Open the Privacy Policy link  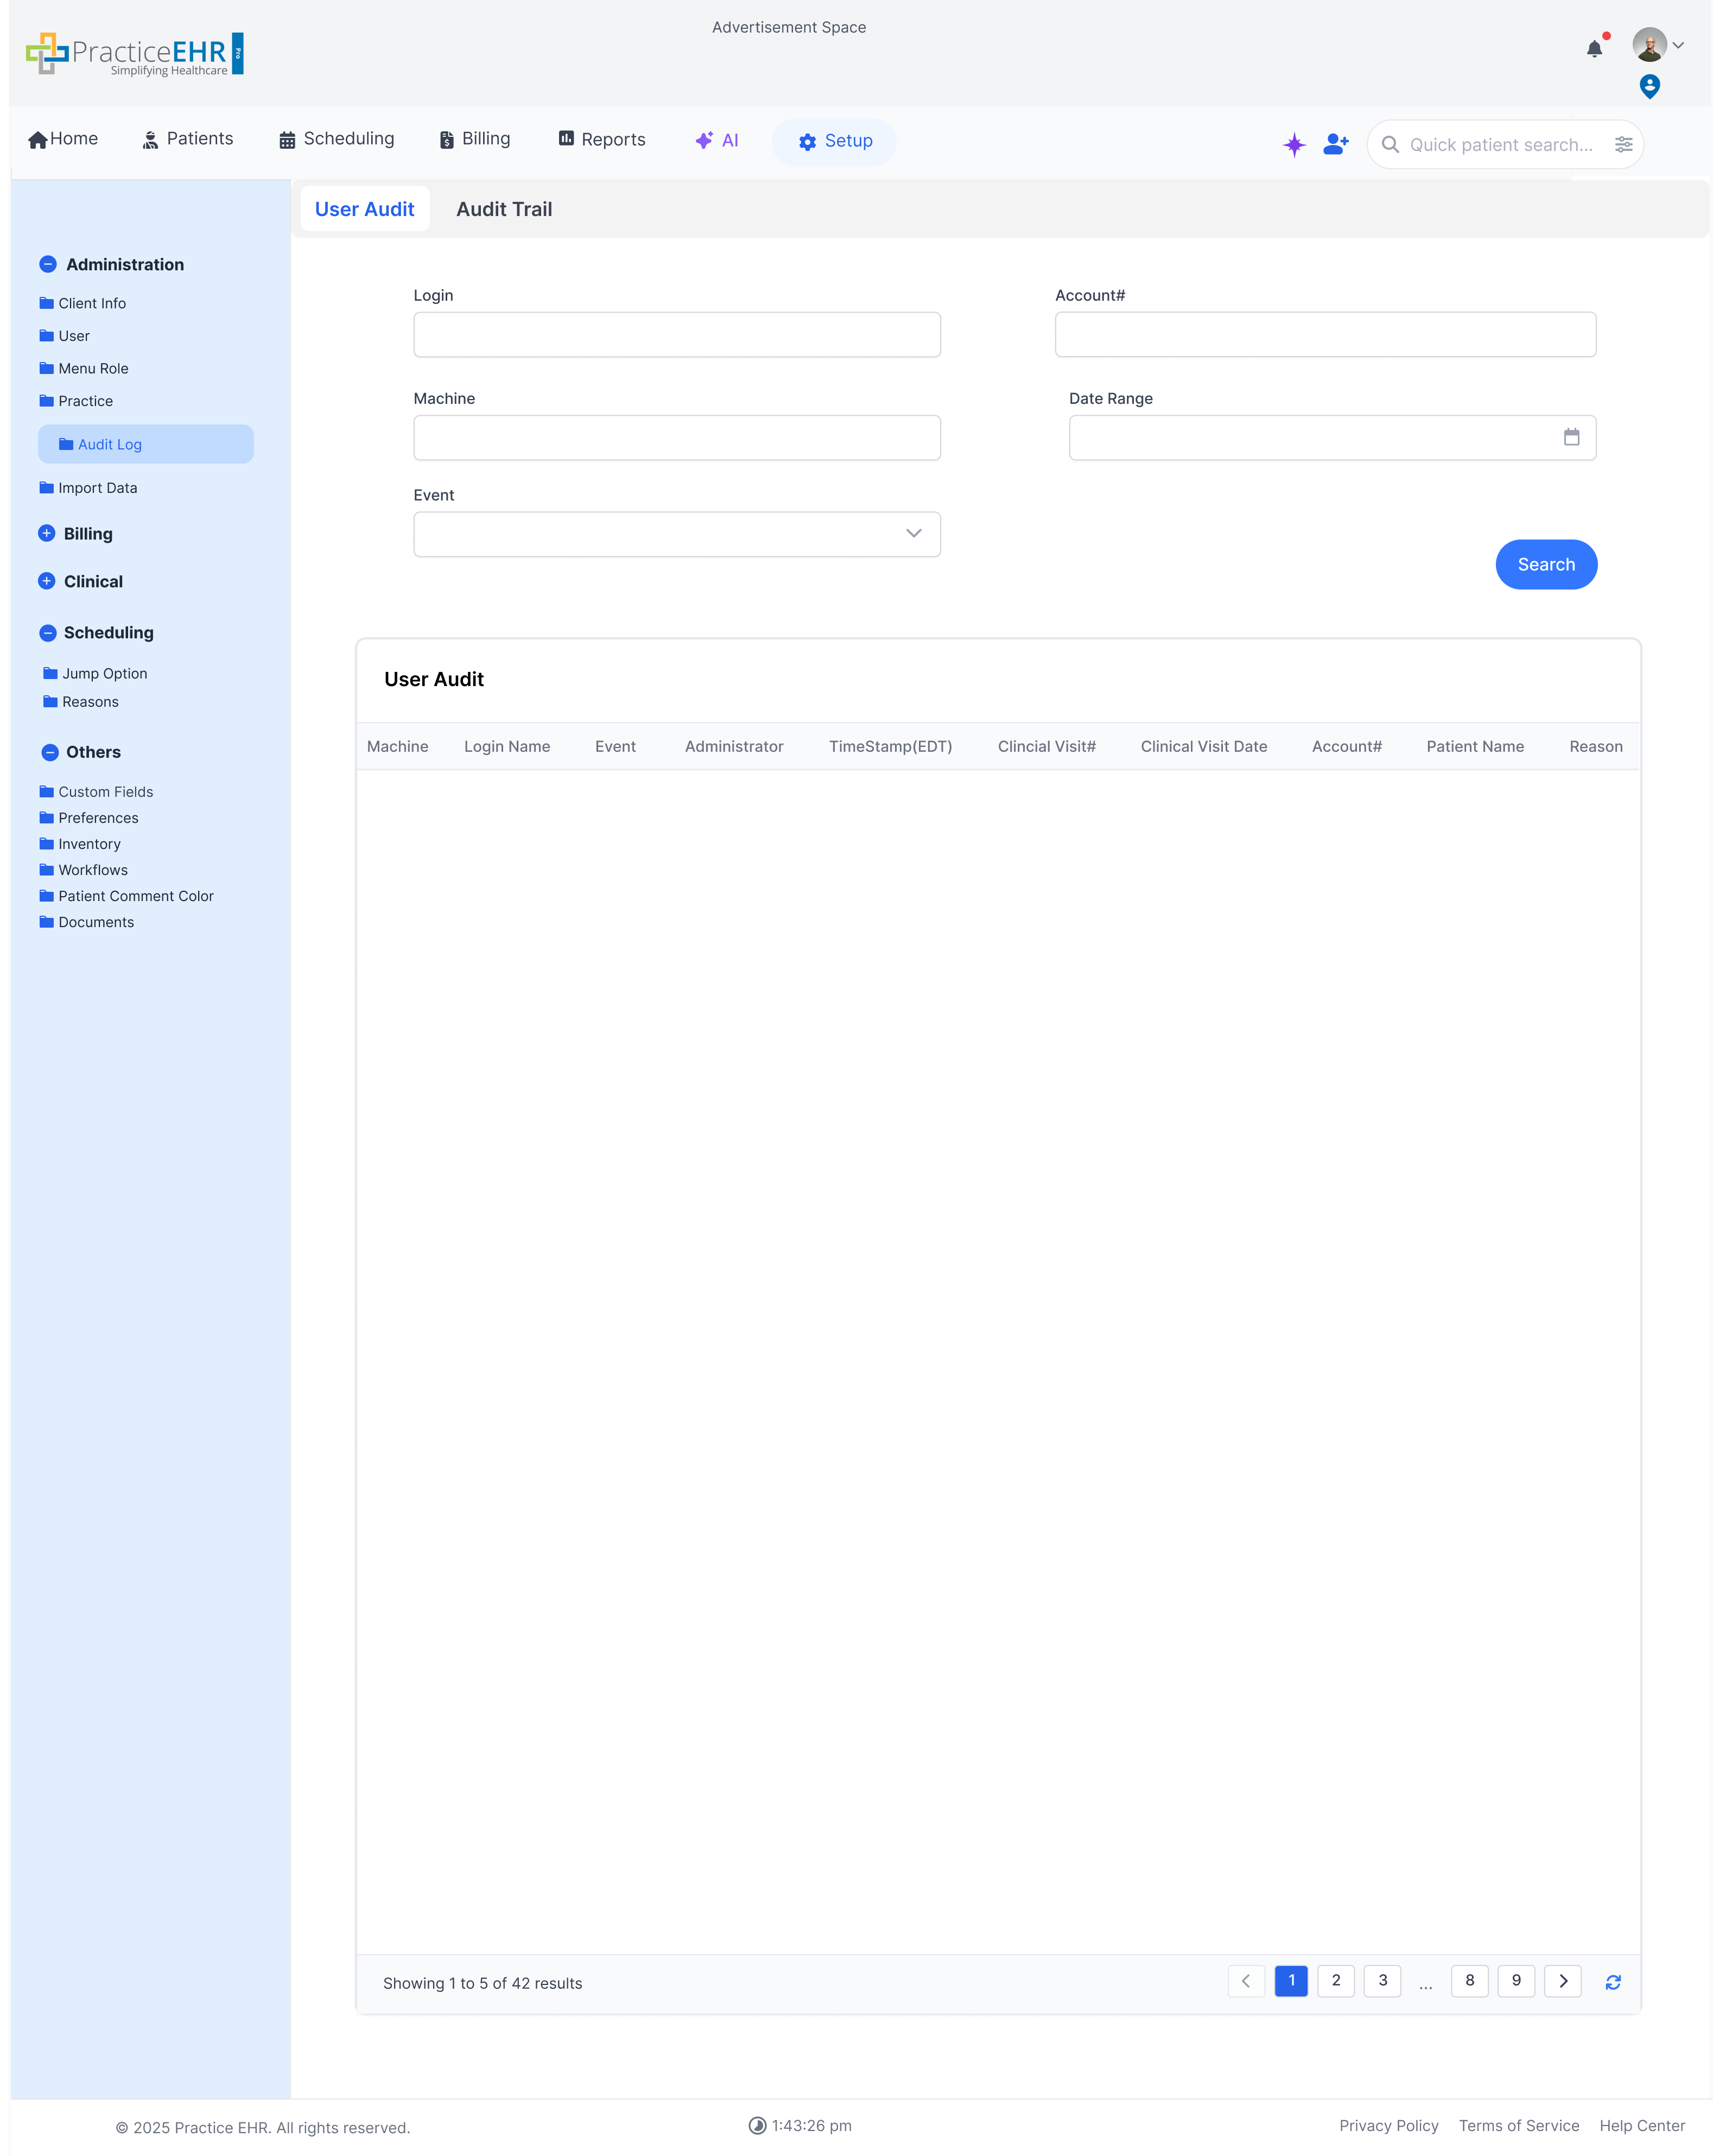click(1389, 2125)
